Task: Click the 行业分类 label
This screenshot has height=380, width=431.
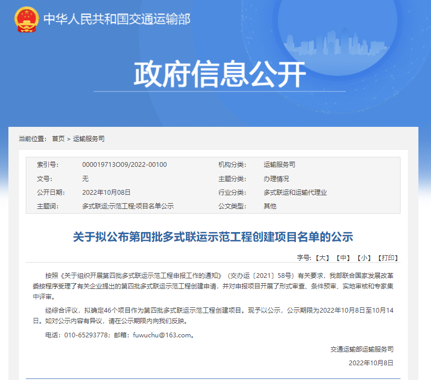Action: tap(232, 192)
